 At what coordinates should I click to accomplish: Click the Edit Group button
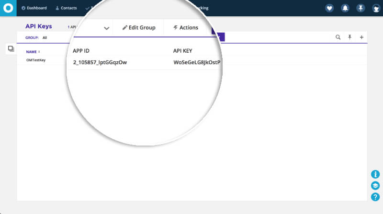[x=139, y=28]
